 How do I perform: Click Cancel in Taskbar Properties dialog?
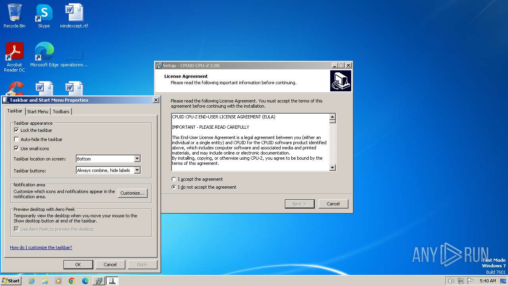[110, 265]
